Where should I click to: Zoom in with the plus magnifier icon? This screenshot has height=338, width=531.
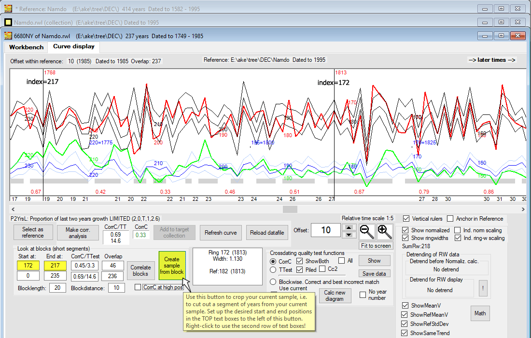tap(384, 232)
